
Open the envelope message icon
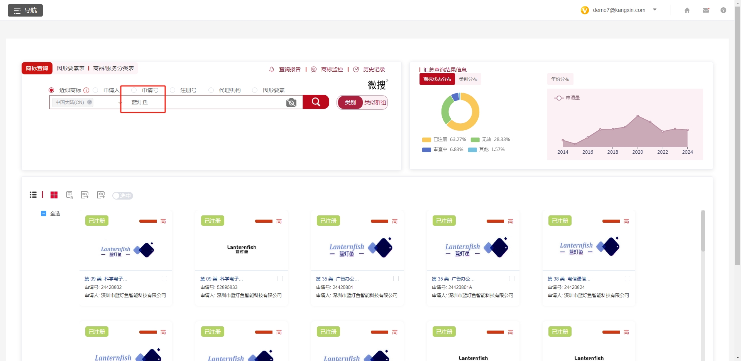pyautogui.click(x=706, y=10)
